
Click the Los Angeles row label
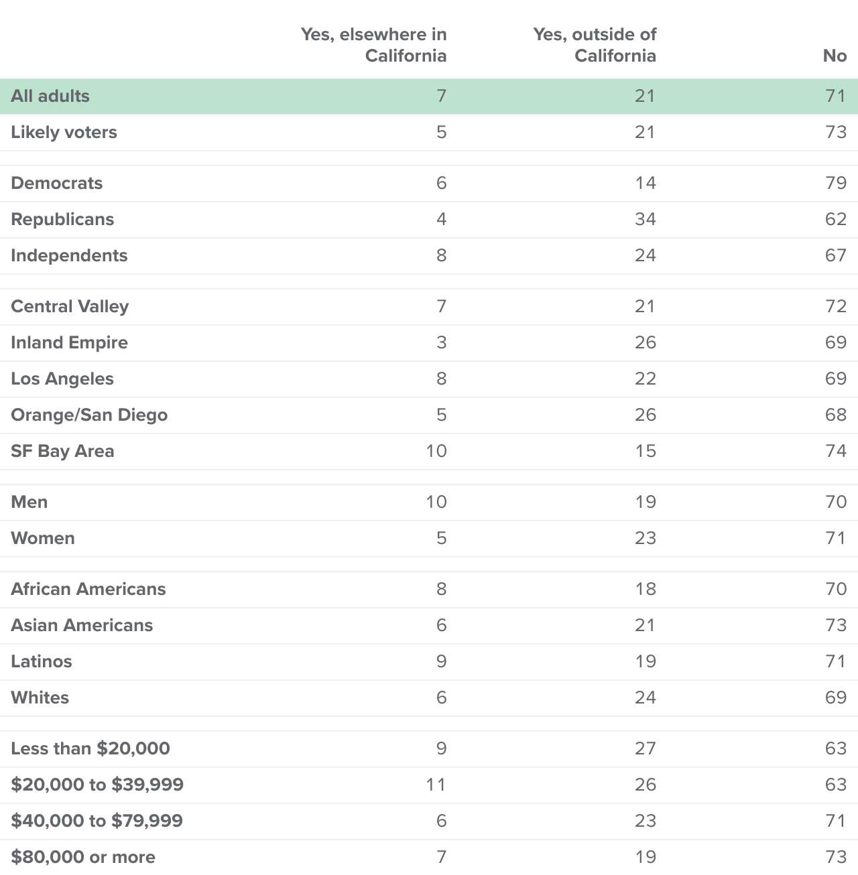click(62, 379)
